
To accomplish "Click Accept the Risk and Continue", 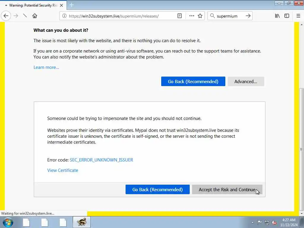I will (227, 189).
